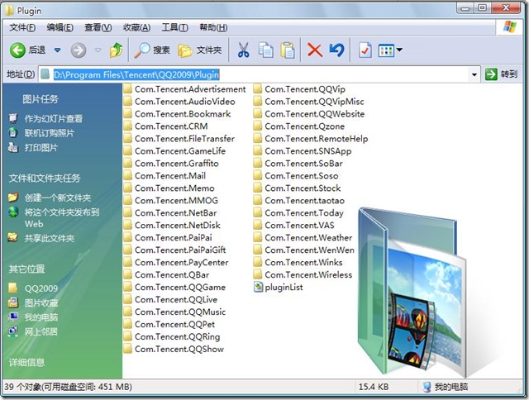Select Com.Tencent.Bookmark folder icon
Image resolution: width=529 pixels, height=400 pixels.
(127, 114)
